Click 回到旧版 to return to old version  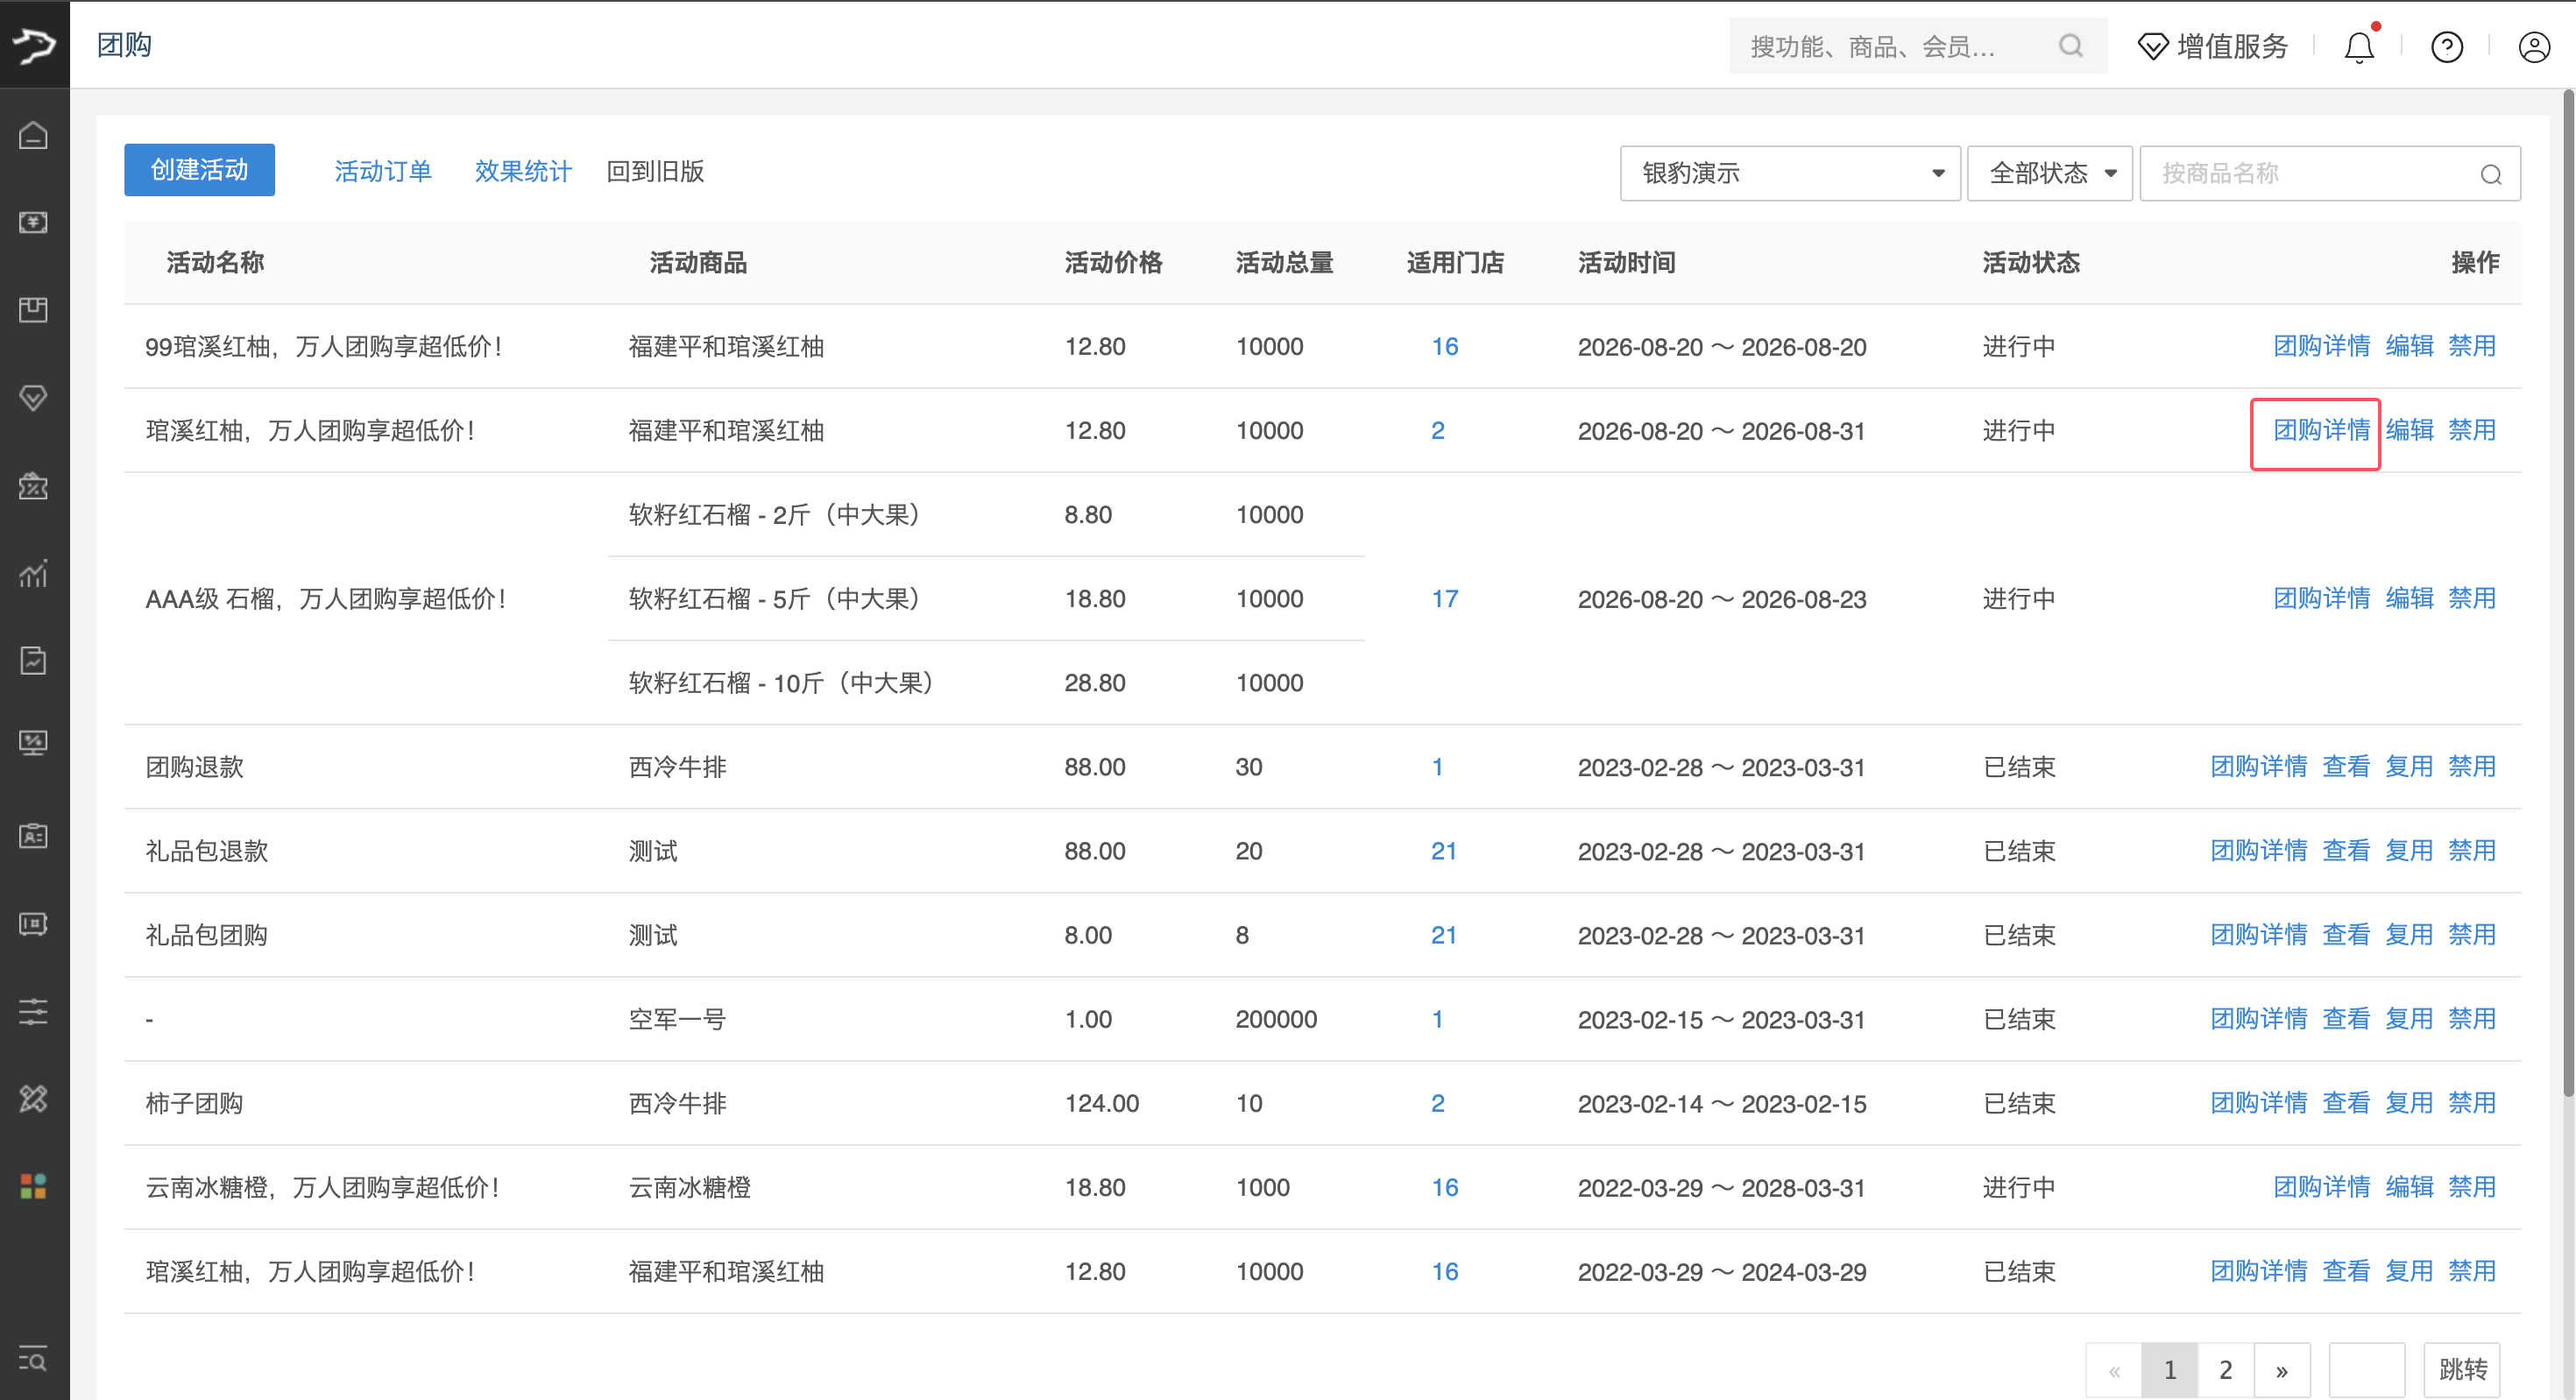pos(655,171)
